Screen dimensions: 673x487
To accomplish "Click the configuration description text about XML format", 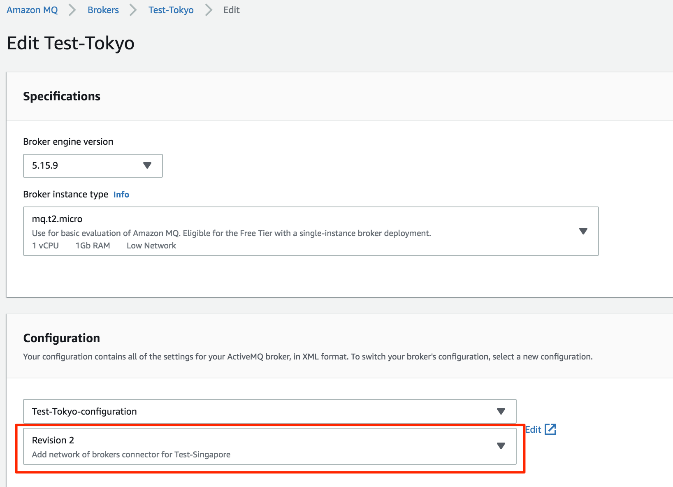I will (308, 357).
